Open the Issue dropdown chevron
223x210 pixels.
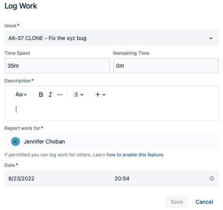click(x=211, y=38)
